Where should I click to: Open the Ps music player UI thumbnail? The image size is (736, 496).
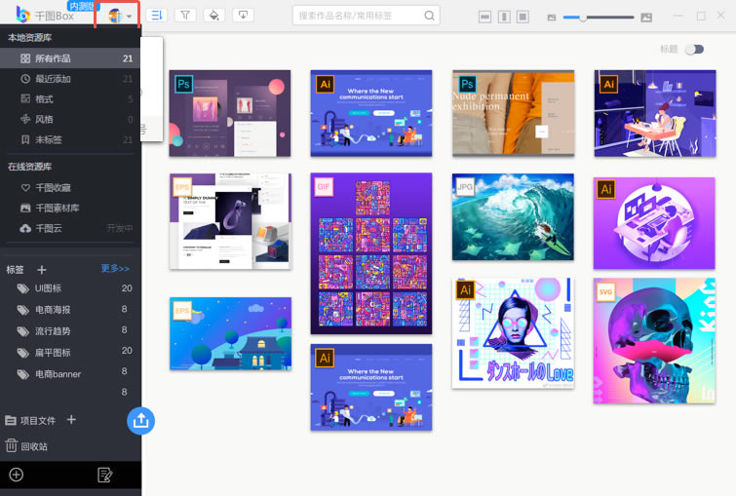click(x=230, y=114)
